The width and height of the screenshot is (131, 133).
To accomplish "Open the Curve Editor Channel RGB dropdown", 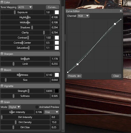I will pos(83,16).
